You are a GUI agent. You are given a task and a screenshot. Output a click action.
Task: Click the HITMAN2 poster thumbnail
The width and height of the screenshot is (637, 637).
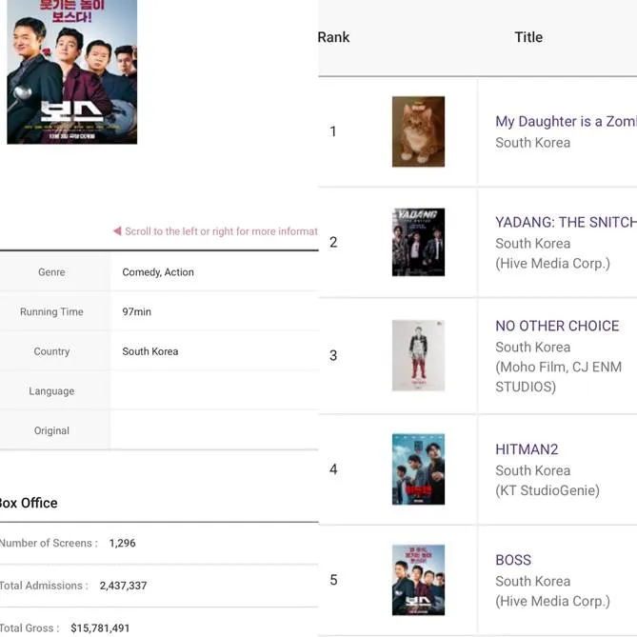coord(418,469)
